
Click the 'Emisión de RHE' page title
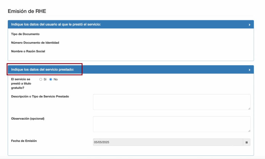coord(27,11)
